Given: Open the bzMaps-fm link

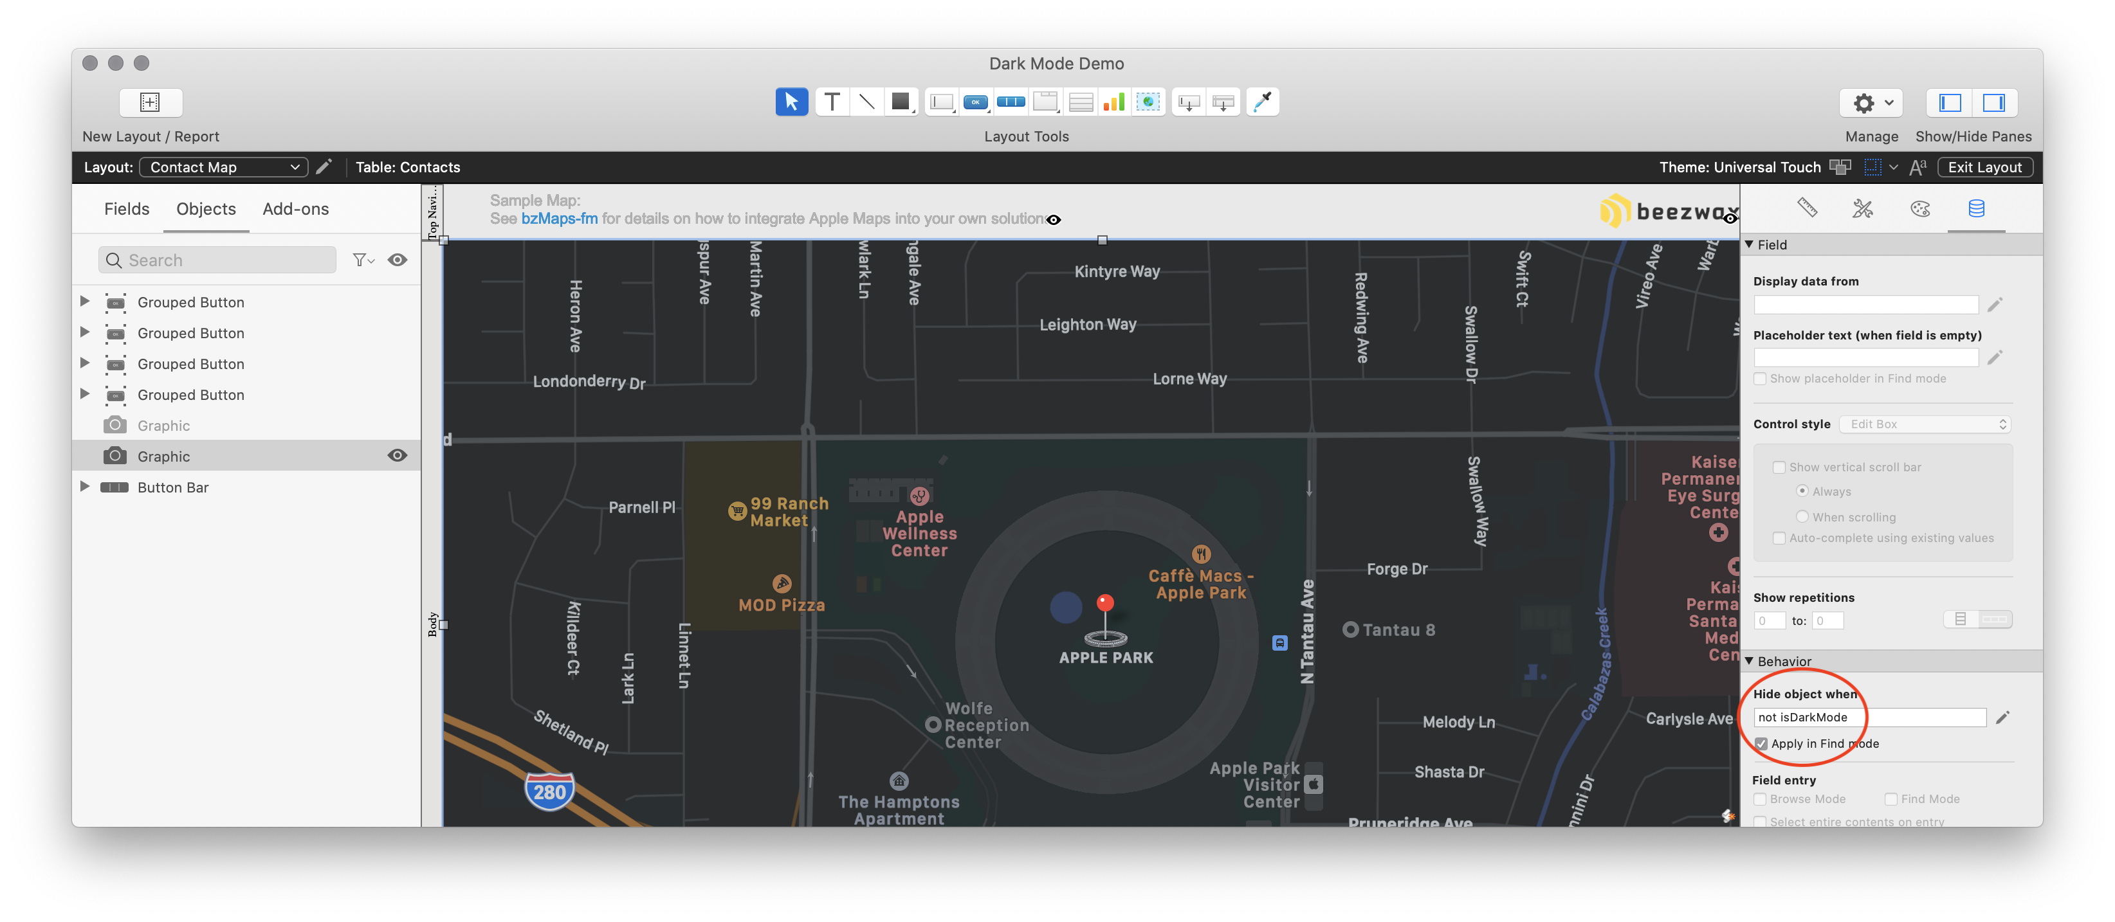Looking at the screenshot, I should [559, 219].
